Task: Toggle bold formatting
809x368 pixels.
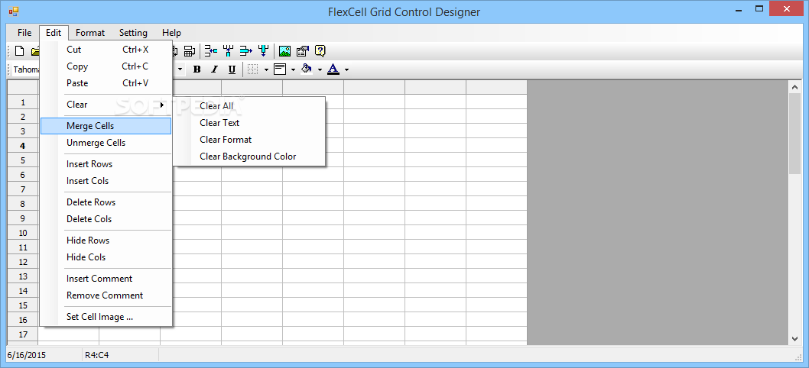Action: [x=197, y=69]
